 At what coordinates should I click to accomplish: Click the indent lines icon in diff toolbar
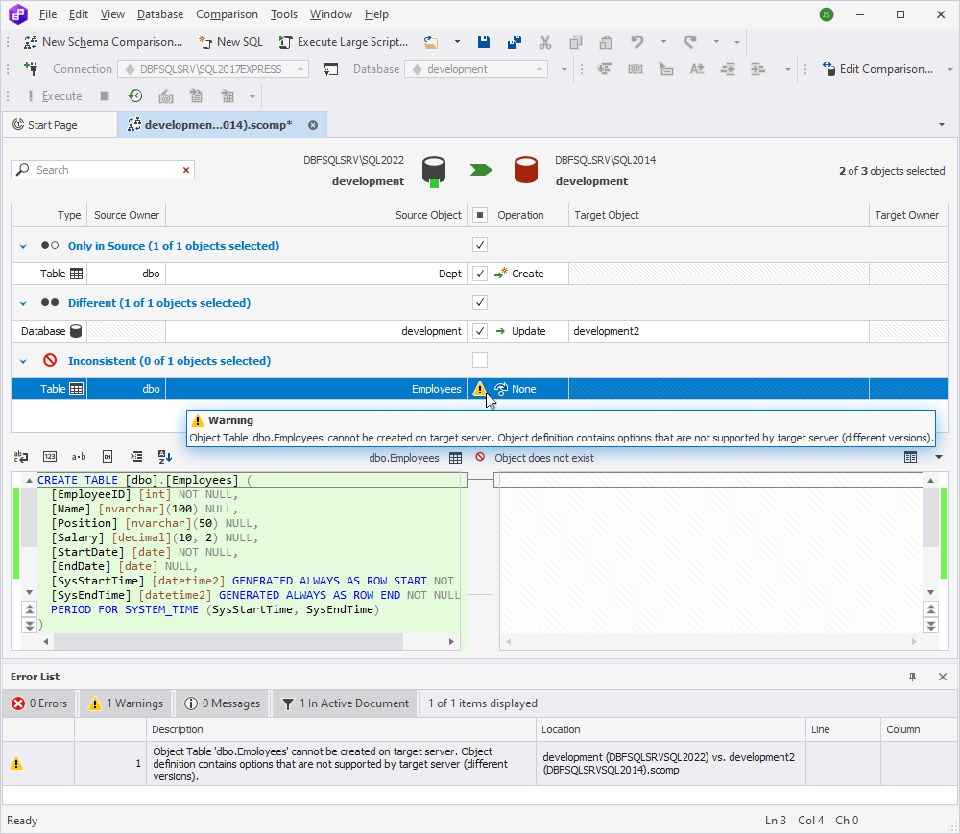[x=136, y=457]
